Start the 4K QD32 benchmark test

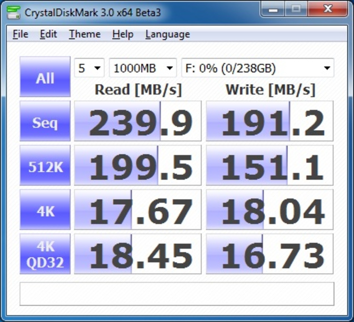(45, 254)
